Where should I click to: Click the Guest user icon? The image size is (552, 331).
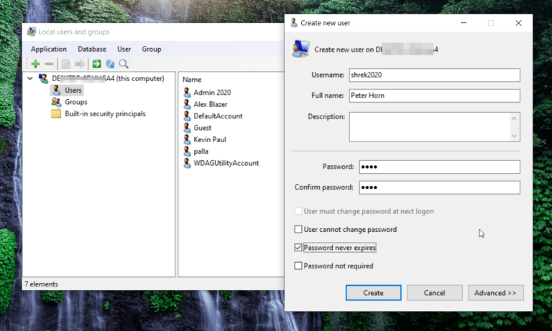[187, 128]
